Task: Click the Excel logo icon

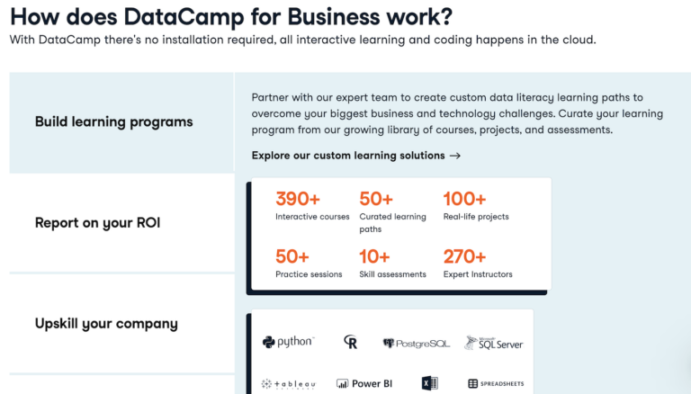Action: (430, 383)
